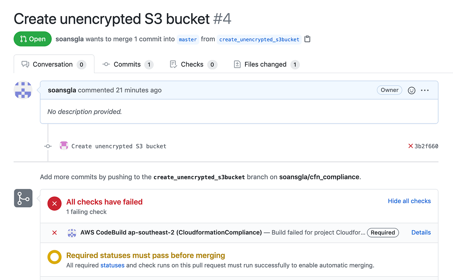Select the commit status icon beside the commit
Viewport: 453px width, 280px height.
[x=48, y=146]
